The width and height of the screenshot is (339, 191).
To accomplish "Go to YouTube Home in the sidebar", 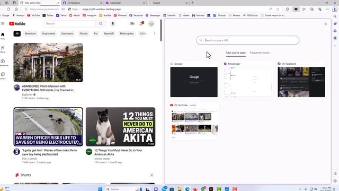I will point(3,36).
